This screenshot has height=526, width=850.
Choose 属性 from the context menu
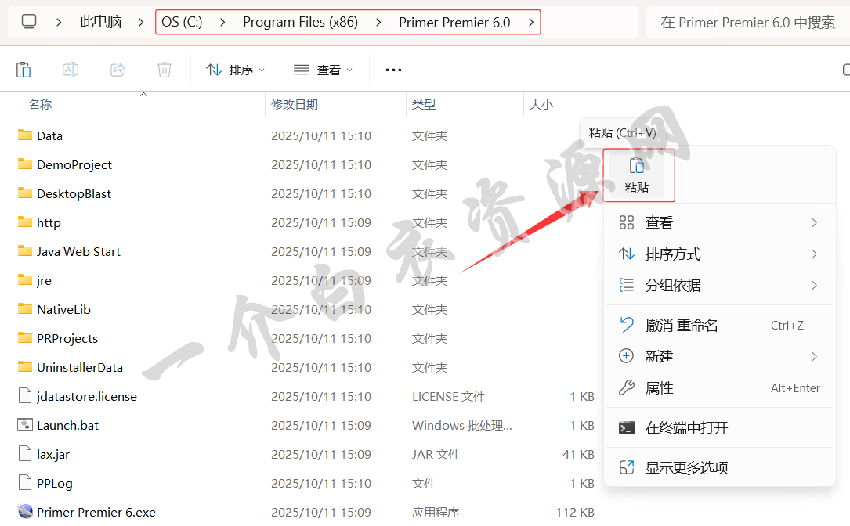point(659,388)
